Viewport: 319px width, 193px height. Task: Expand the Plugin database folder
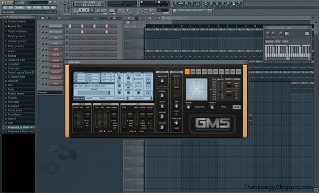[17, 31]
